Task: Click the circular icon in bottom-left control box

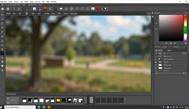Action: [13, 100]
